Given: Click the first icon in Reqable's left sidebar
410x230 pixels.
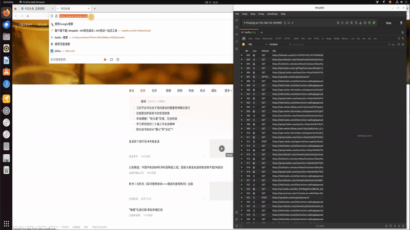Looking at the screenshot, I should (x=237, y=20).
